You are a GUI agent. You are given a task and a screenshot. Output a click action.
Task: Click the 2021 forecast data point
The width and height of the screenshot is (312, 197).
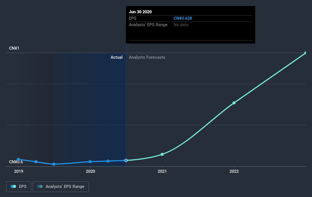(x=162, y=154)
